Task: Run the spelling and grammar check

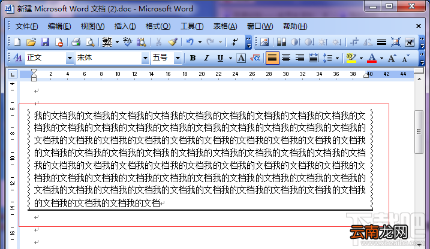Action: click(128, 42)
